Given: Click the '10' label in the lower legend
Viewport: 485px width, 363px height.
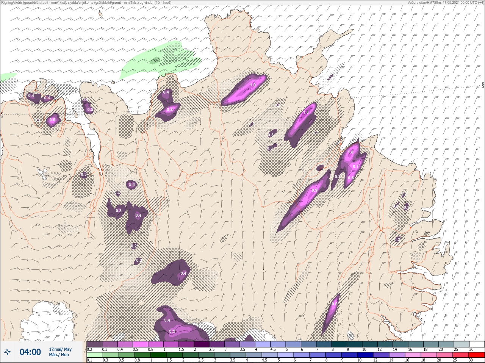Looking at the screenshot, I should pos(359,360).
